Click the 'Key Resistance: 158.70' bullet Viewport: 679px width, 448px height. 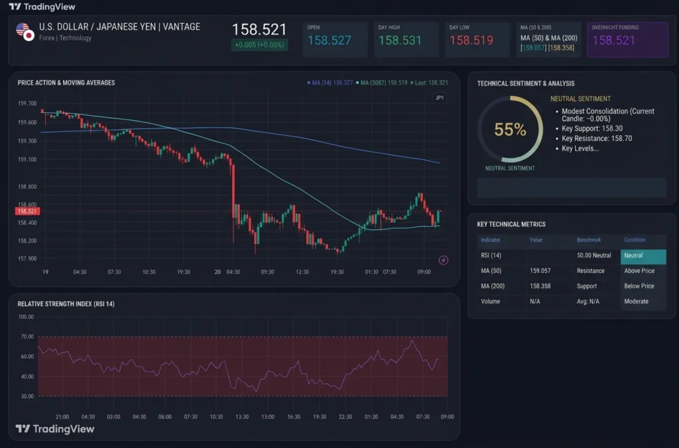coord(597,139)
